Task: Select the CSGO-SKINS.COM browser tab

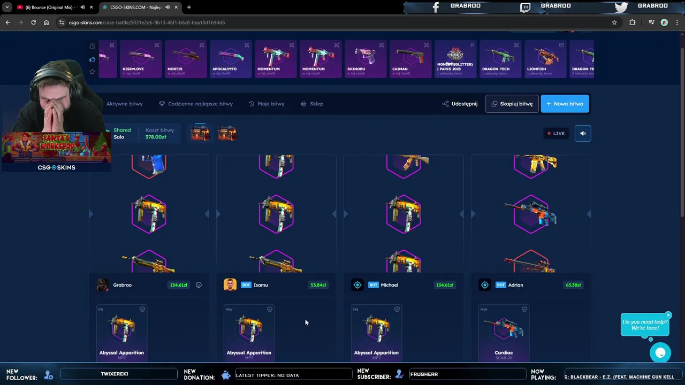Action: click(x=139, y=7)
